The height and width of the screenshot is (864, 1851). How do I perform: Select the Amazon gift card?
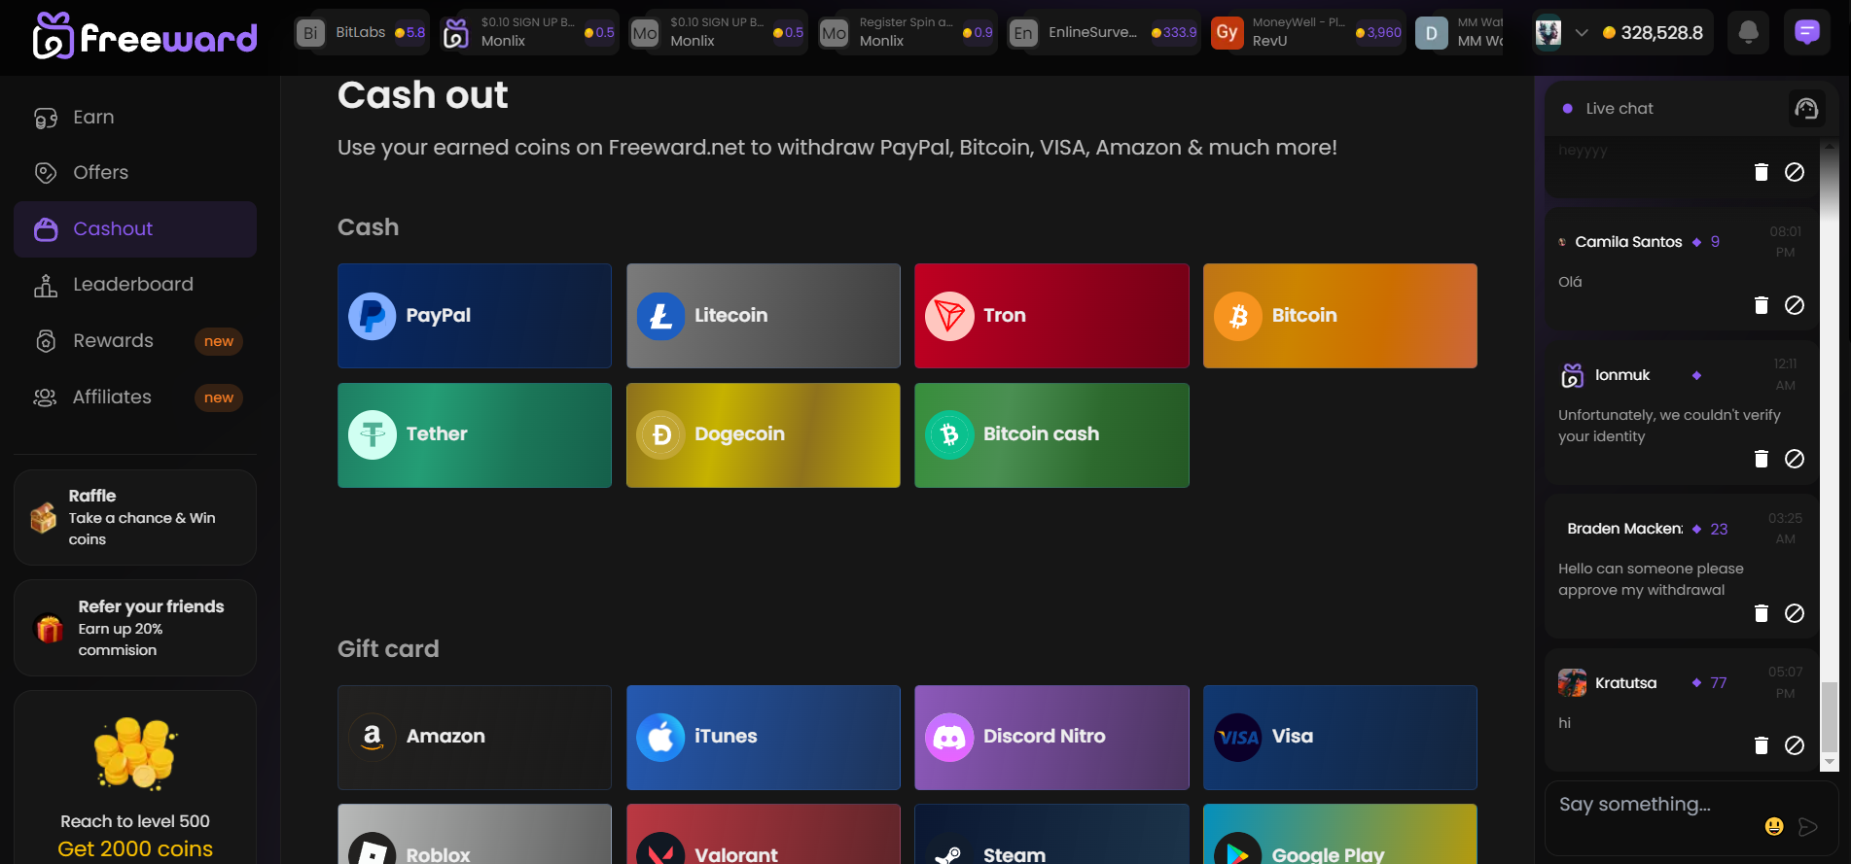[x=475, y=738]
